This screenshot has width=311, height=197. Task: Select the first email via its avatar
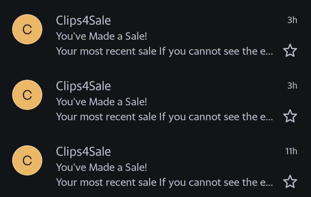pyautogui.click(x=27, y=29)
